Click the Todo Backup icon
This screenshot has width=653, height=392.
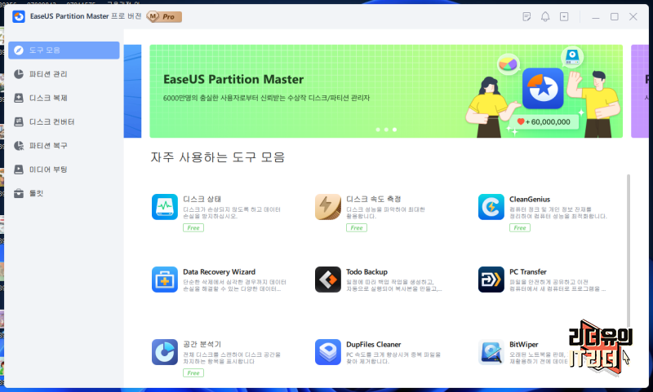pyautogui.click(x=328, y=280)
